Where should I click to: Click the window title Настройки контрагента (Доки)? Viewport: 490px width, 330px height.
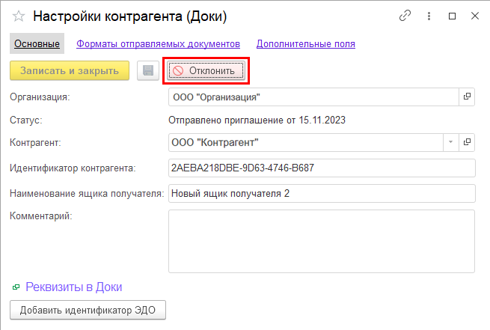coord(130,16)
